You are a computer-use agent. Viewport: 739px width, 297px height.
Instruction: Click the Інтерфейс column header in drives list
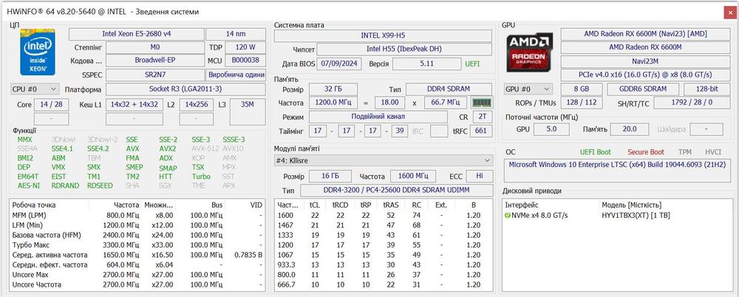[522, 205]
